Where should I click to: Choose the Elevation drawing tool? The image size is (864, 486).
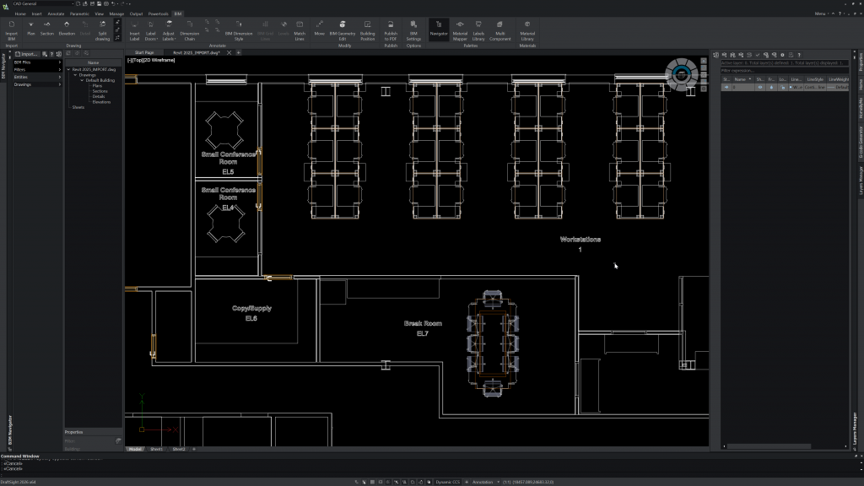(67, 29)
